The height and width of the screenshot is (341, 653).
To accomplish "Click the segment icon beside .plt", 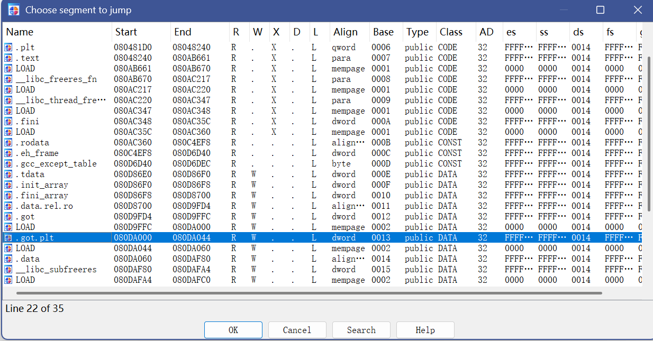I will pyautogui.click(x=8, y=48).
